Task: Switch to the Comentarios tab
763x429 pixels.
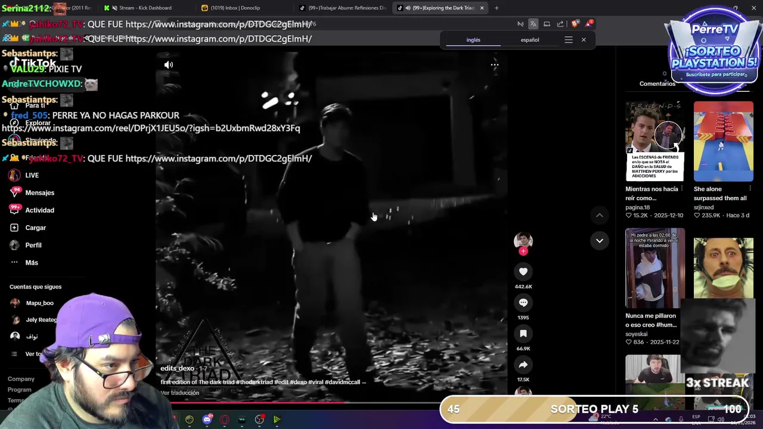Action: 657,84
